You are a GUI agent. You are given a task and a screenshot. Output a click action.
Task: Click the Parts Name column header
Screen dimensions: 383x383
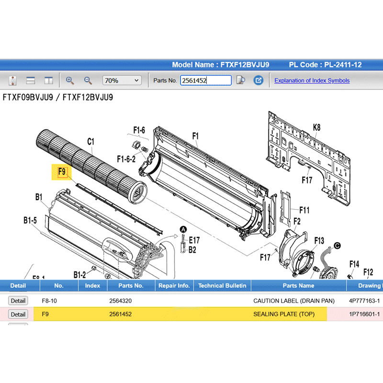click(x=298, y=285)
